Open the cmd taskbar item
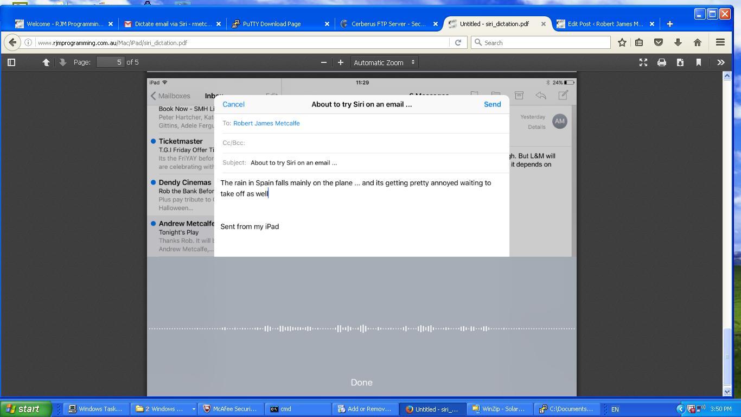The width and height of the screenshot is (741, 417). pyautogui.click(x=297, y=409)
